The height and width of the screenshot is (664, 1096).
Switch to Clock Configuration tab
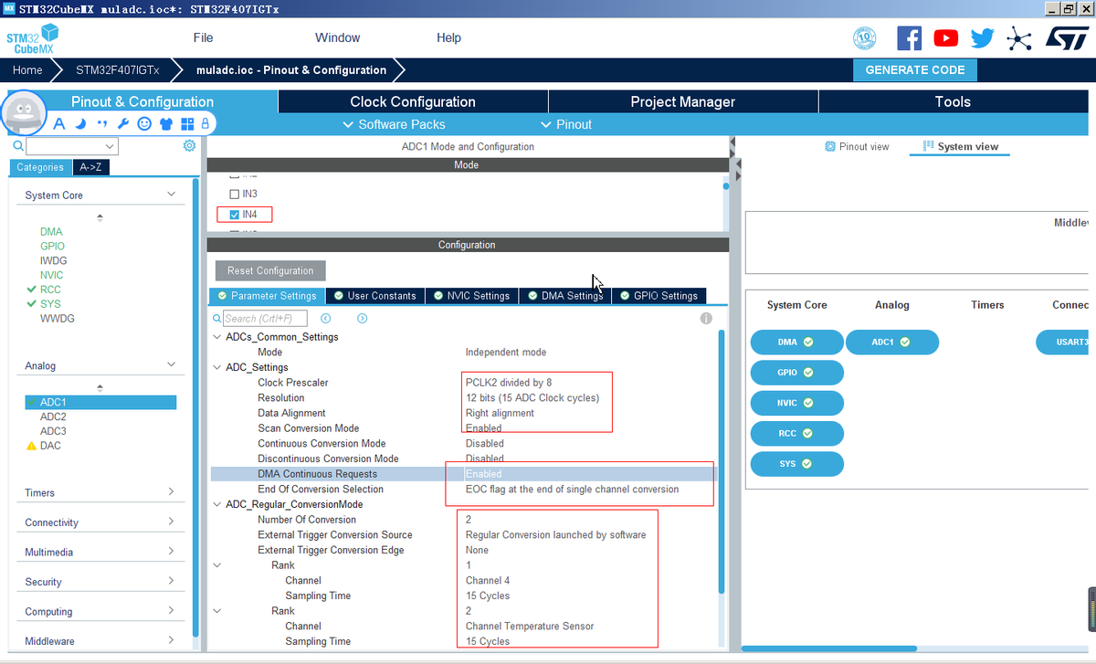pyautogui.click(x=413, y=101)
